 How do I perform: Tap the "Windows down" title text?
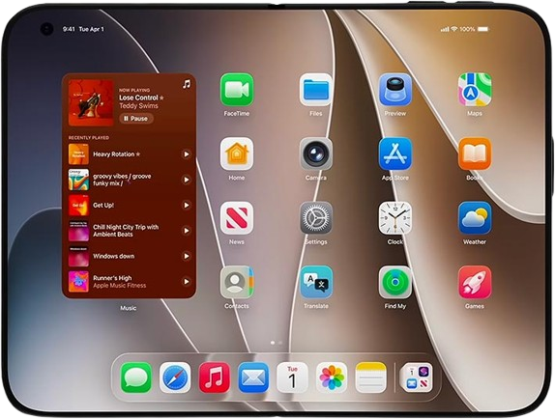(114, 256)
